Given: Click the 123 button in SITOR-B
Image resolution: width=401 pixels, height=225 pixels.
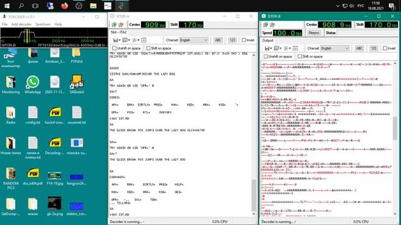Looking at the screenshot, I should 373,48.
